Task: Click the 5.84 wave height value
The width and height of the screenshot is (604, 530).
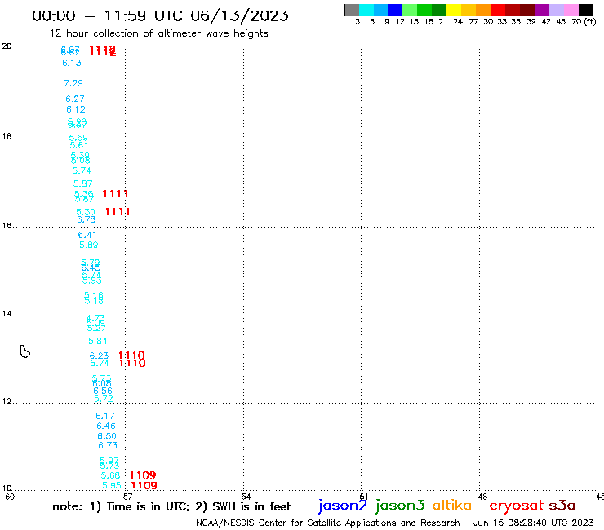Action: (98, 341)
